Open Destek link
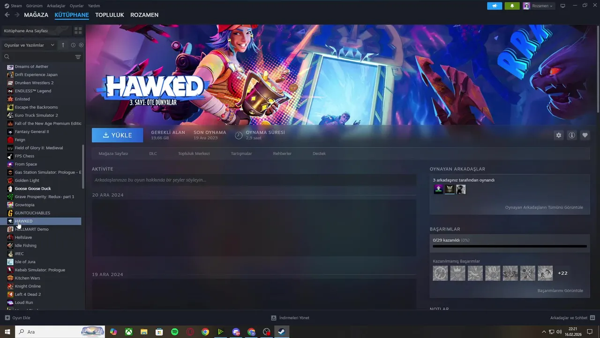Viewport: 600px width, 338px height. [319, 154]
